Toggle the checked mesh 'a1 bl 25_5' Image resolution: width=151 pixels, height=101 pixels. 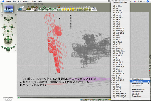[x=120, y=78]
